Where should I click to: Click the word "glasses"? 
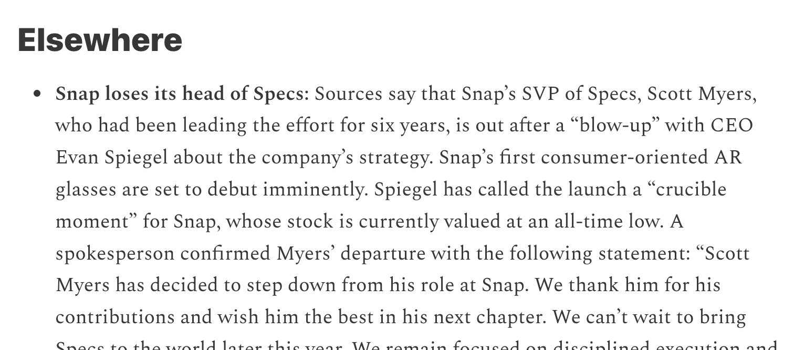[86, 189]
